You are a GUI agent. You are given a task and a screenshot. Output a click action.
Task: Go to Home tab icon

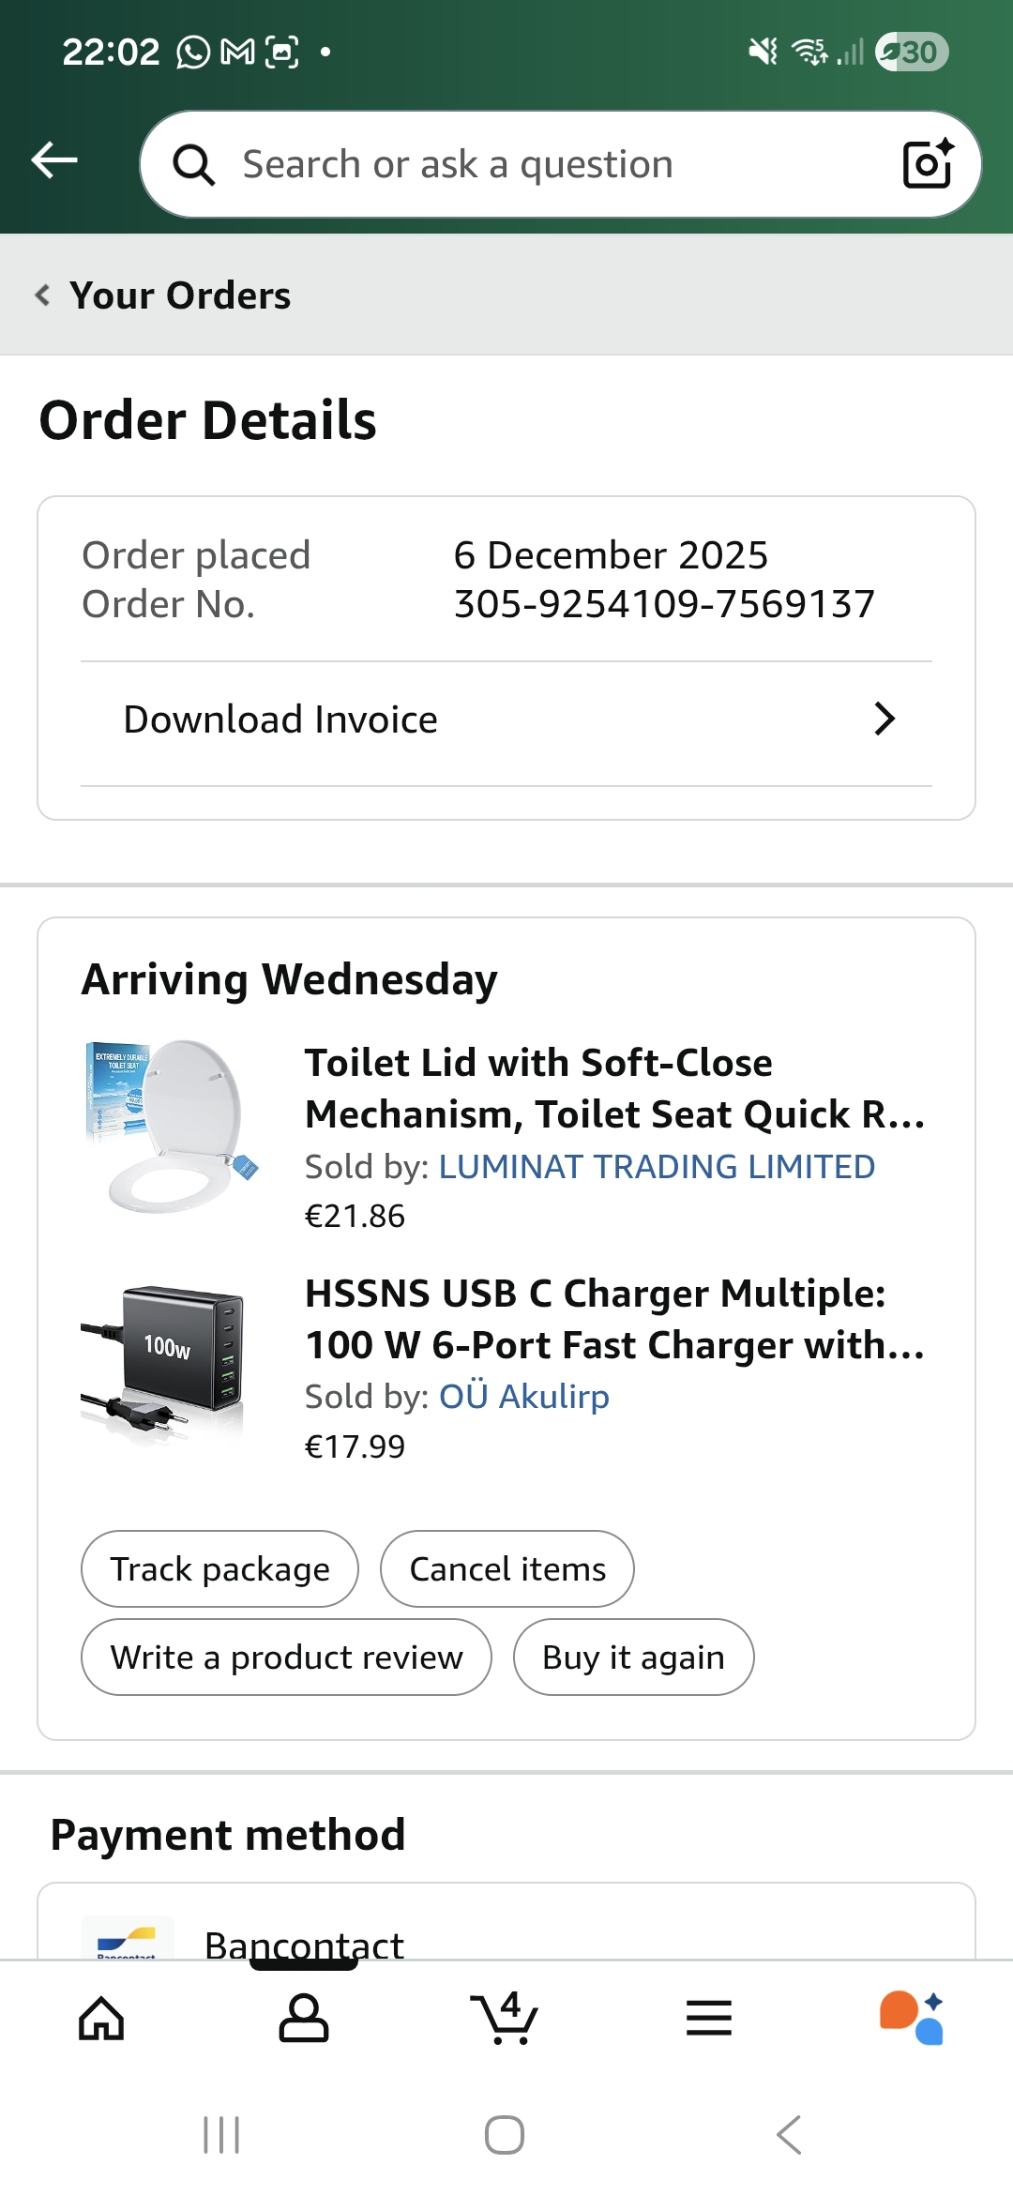point(101,2019)
